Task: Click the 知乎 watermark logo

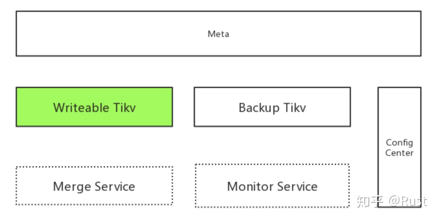Action: tap(370, 201)
